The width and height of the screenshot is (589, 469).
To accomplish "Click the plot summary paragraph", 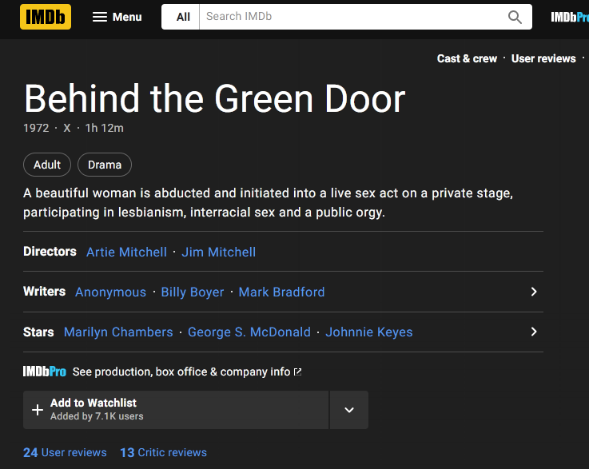I will click(x=268, y=203).
